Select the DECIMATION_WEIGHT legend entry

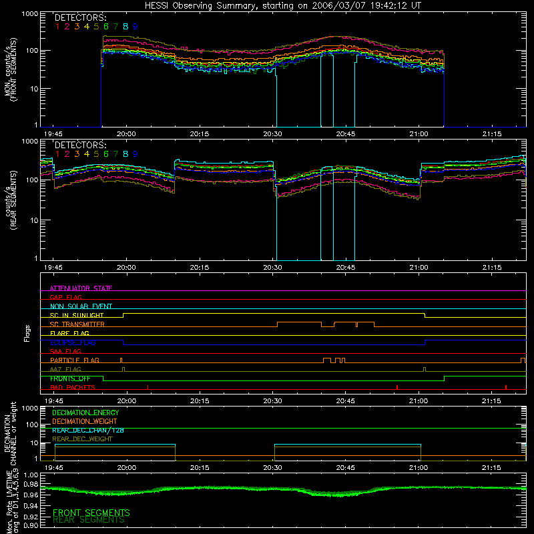(x=85, y=421)
